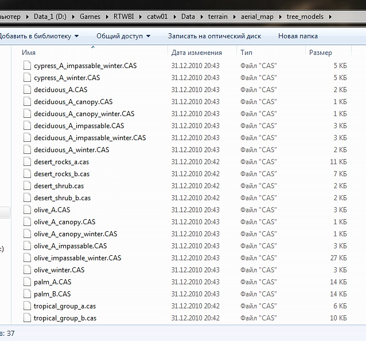Select file name 'palm_A.CAS'

pyautogui.click(x=53, y=282)
